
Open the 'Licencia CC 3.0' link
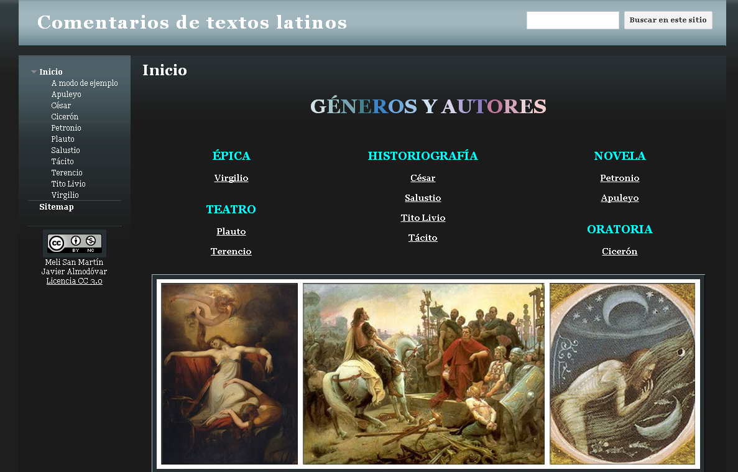(x=75, y=281)
